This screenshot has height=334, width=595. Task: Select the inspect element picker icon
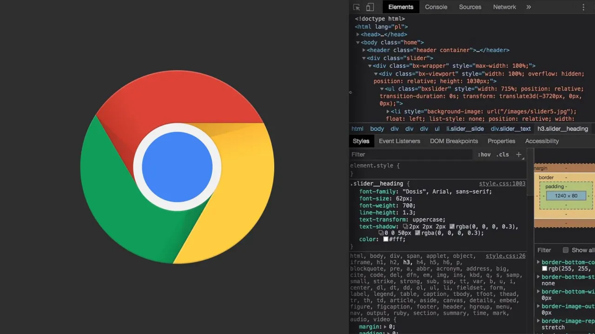[x=356, y=7]
